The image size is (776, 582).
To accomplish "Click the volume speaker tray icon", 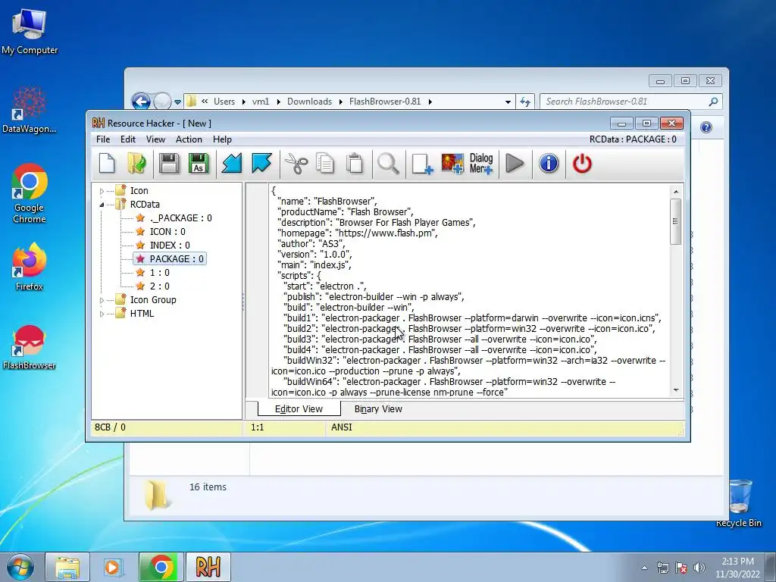I will pos(699,568).
